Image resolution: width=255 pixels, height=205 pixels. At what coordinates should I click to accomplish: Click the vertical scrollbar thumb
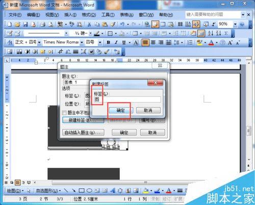[x=249, y=131]
